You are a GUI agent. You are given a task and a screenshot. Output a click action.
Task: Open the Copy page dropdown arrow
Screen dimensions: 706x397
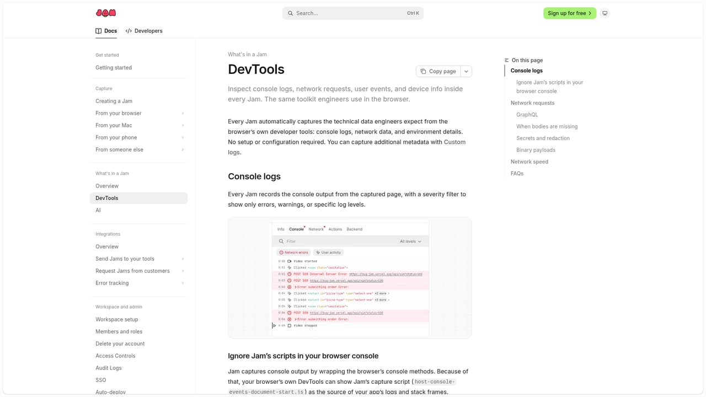(466, 71)
